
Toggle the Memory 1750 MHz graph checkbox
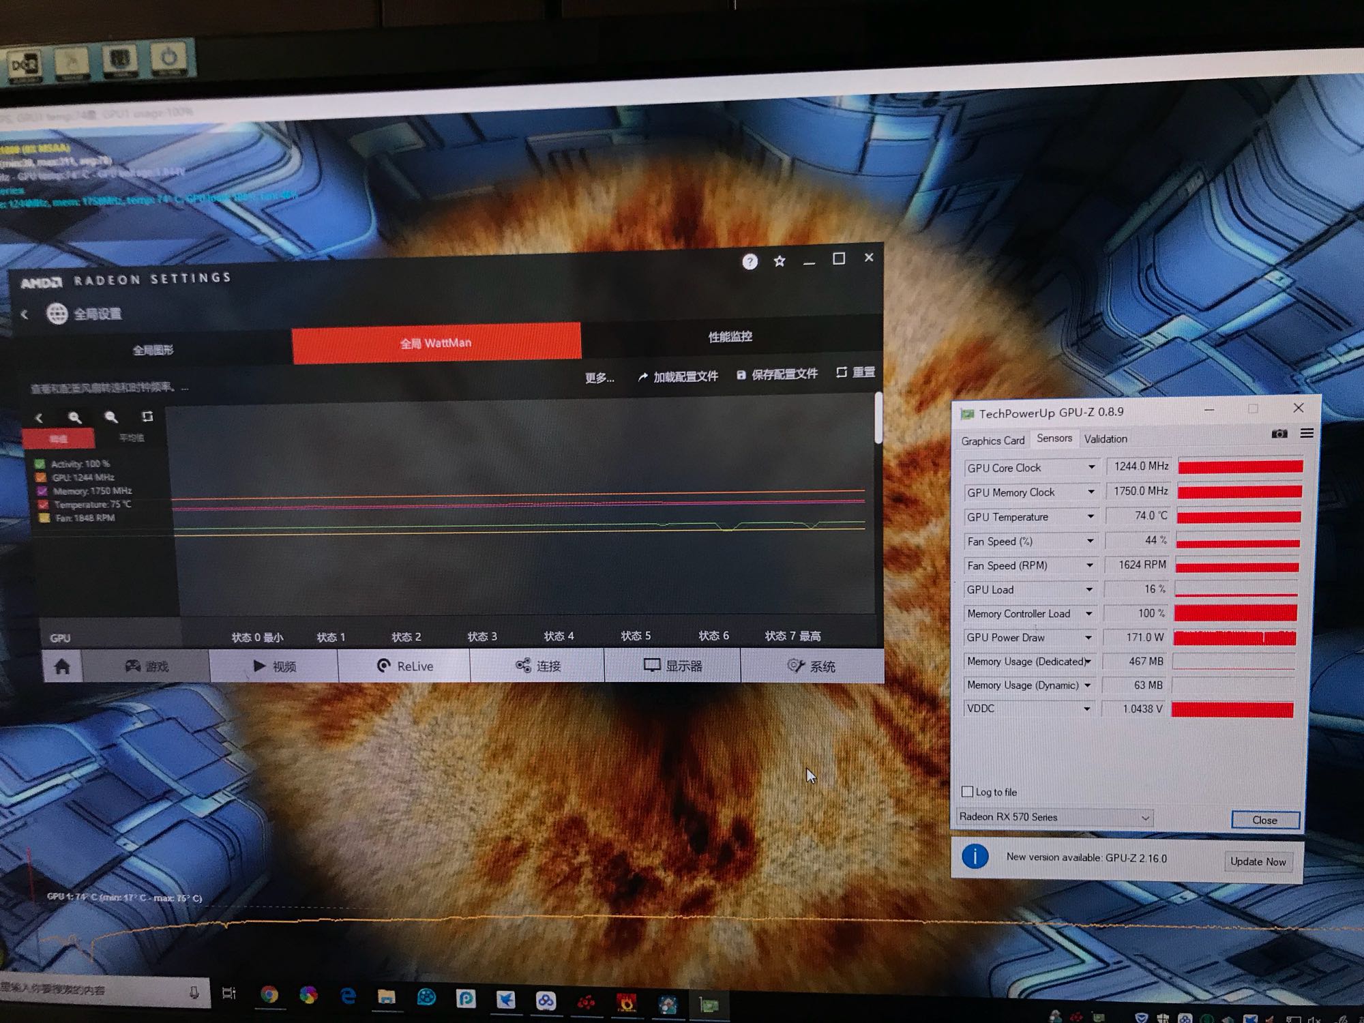42,492
